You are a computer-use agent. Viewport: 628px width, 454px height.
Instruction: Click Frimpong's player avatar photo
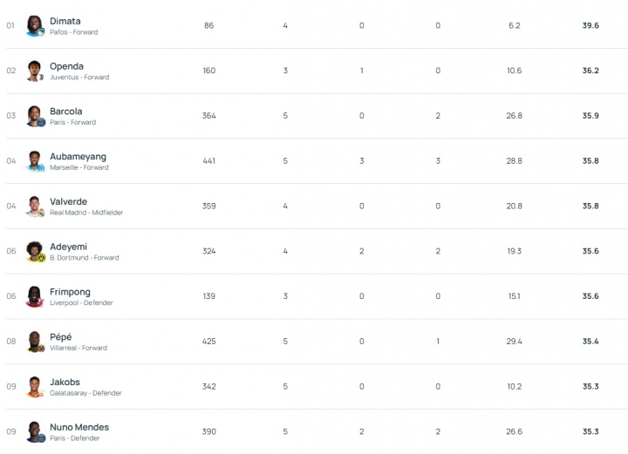[x=35, y=296]
